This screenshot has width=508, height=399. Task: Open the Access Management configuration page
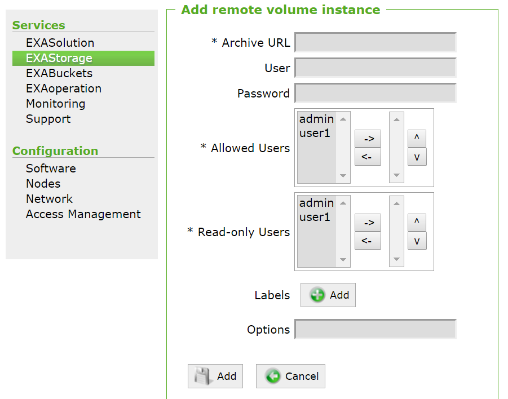click(x=83, y=214)
